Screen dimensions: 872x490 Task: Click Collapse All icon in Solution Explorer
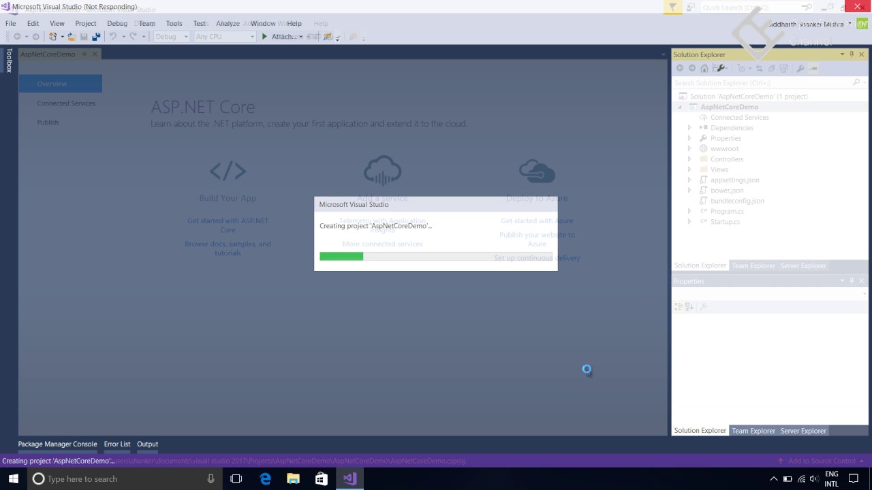point(771,68)
